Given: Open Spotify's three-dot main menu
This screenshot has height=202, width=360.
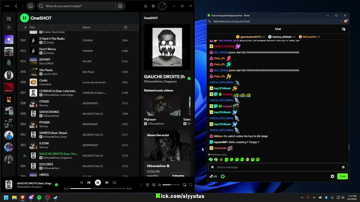Looking at the screenshot, I should click(x=7, y=6).
